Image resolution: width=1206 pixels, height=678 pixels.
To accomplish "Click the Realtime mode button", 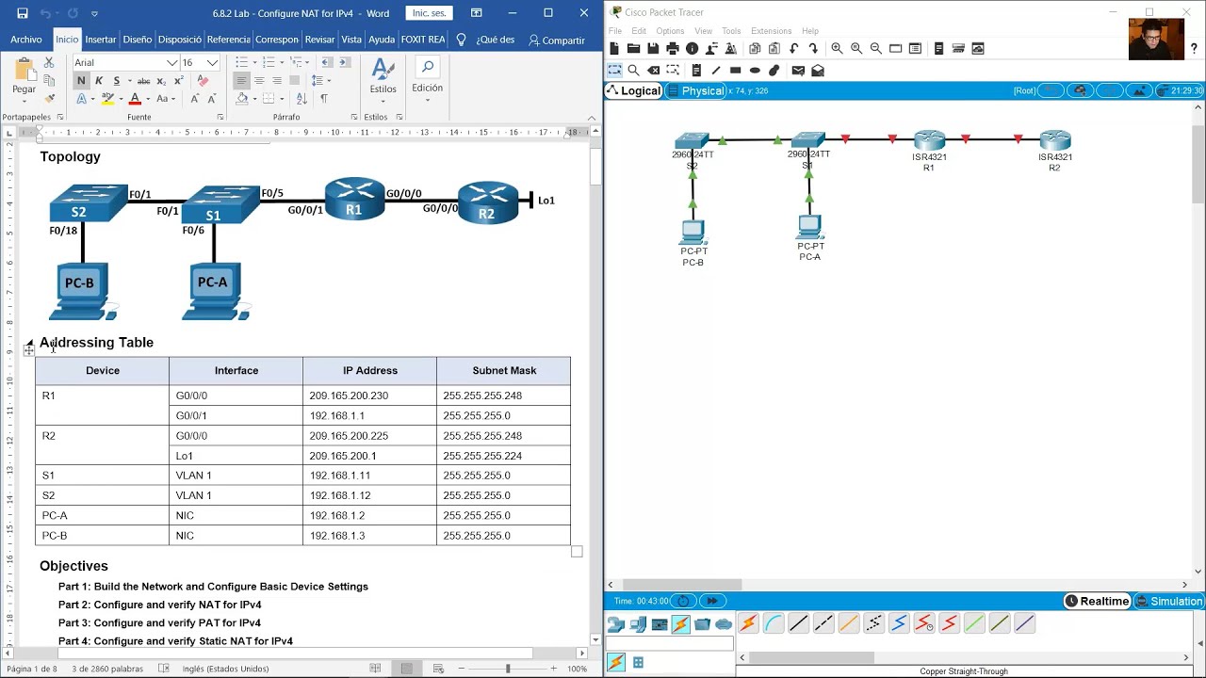I will pos(1098,601).
